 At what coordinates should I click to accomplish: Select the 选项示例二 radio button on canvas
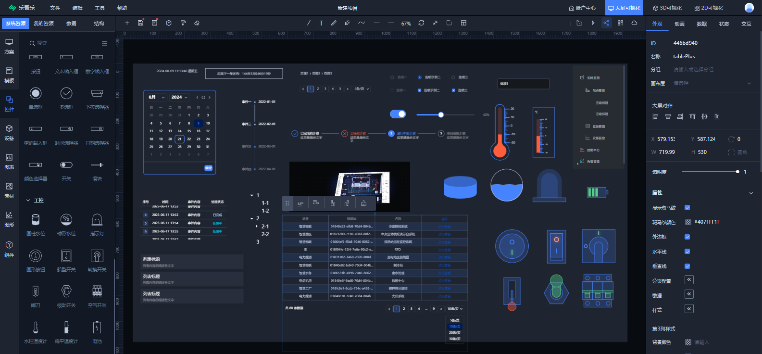tap(420, 77)
